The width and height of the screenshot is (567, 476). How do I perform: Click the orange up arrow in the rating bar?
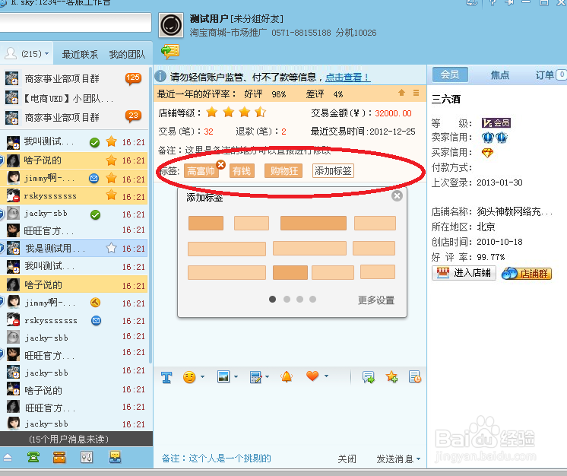(401, 93)
